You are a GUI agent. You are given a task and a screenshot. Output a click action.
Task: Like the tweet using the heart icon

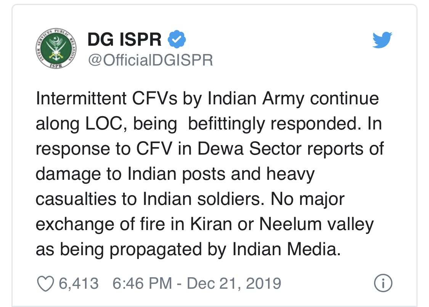click(45, 283)
